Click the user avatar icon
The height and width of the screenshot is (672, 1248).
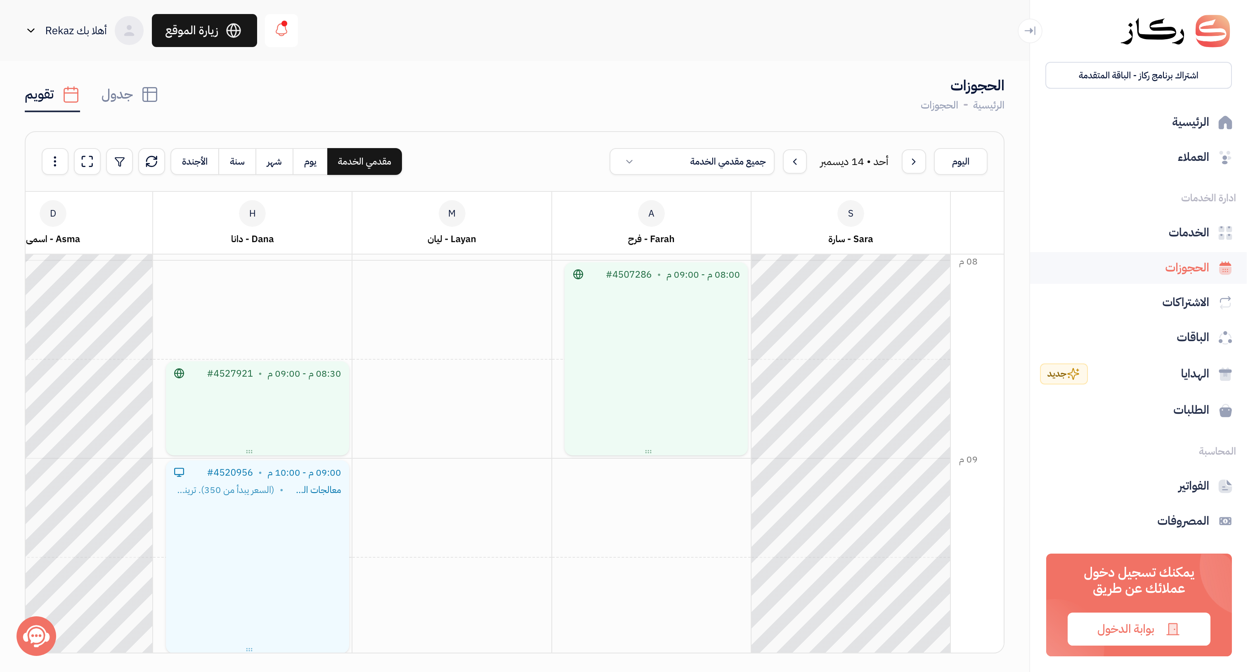[x=129, y=31]
